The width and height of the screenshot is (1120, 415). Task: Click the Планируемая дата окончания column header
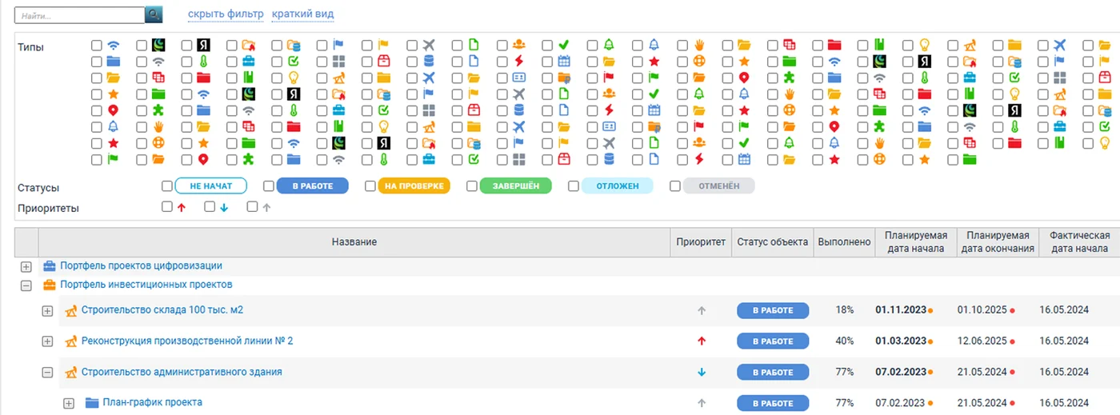(x=998, y=241)
